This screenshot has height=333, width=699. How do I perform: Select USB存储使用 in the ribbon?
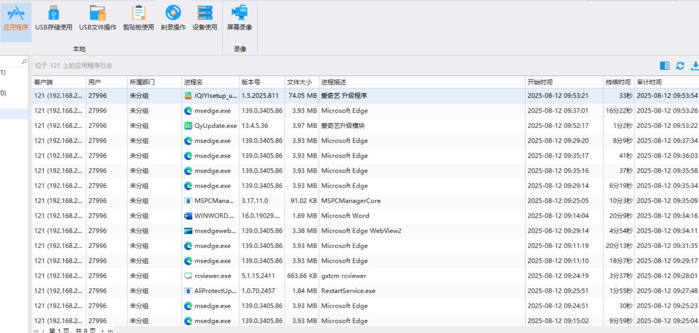click(x=53, y=19)
